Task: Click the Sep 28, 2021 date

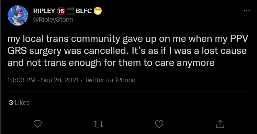Action: pos(60,80)
